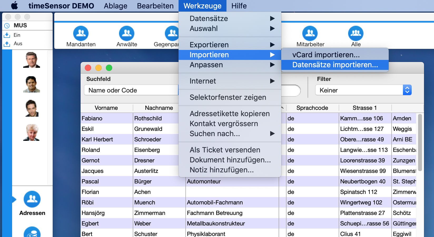Click the Aus clock-out icon
Screen dimensions: 434x237
pyautogui.click(x=7, y=44)
